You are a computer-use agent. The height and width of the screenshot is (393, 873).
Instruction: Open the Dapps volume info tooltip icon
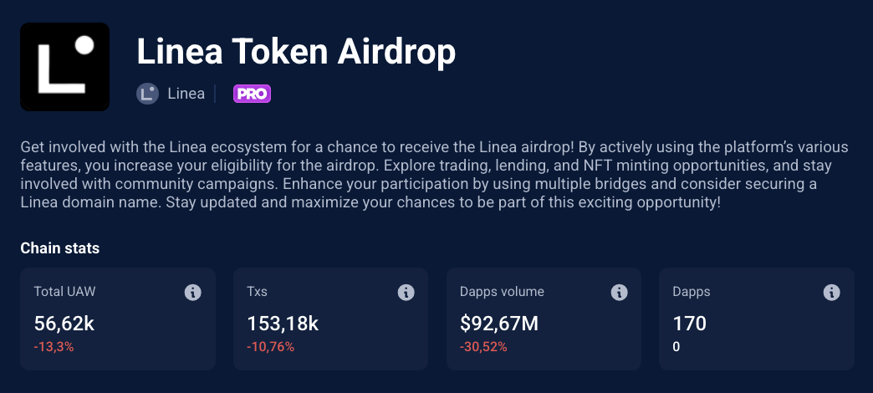619,292
